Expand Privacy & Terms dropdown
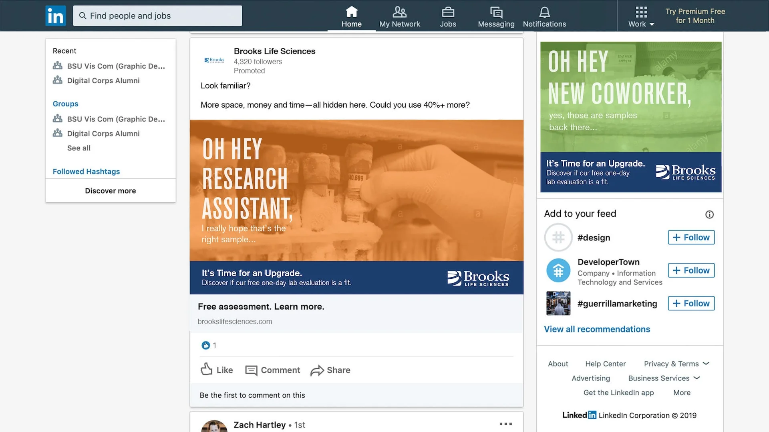Viewport: 769px width, 432px height. pyautogui.click(x=706, y=364)
